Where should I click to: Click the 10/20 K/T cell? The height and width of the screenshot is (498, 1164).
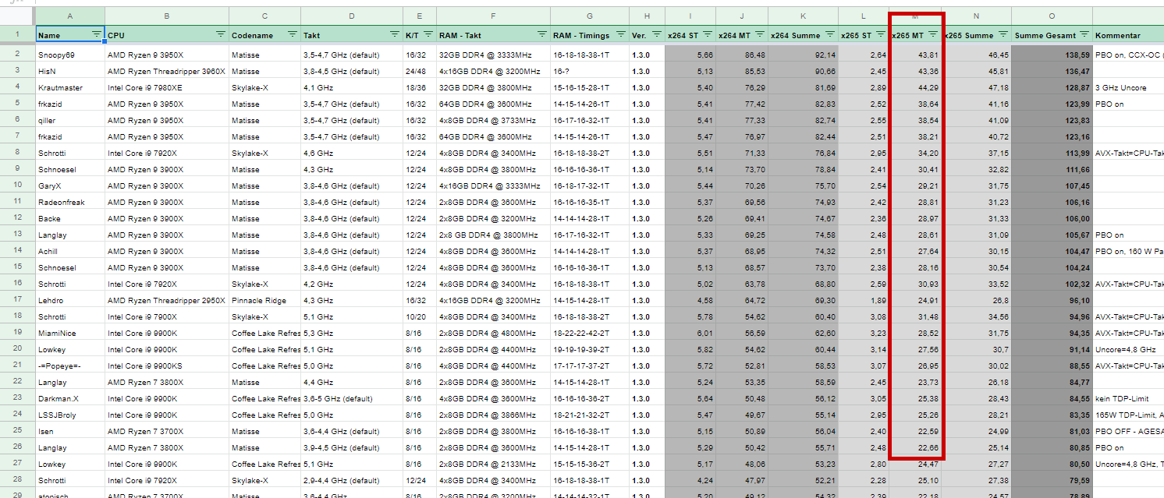[x=420, y=316]
